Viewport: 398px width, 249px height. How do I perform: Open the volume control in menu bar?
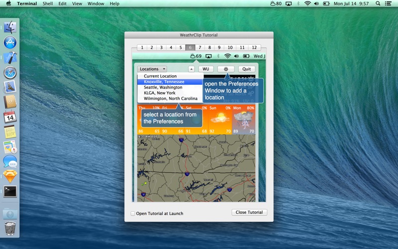coord(316,3)
